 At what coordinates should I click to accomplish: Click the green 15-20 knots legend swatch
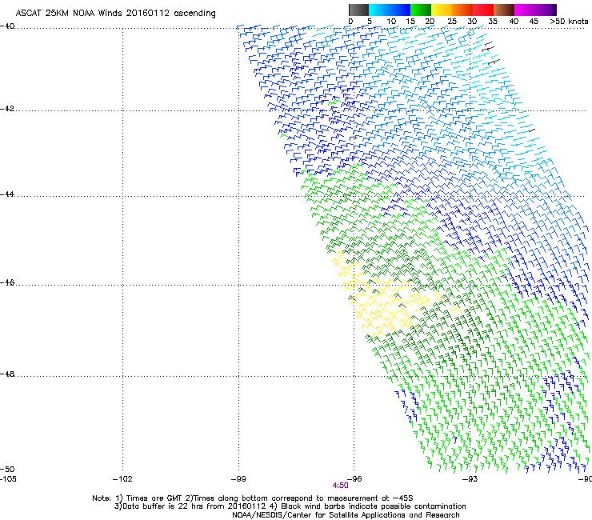[421, 10]
